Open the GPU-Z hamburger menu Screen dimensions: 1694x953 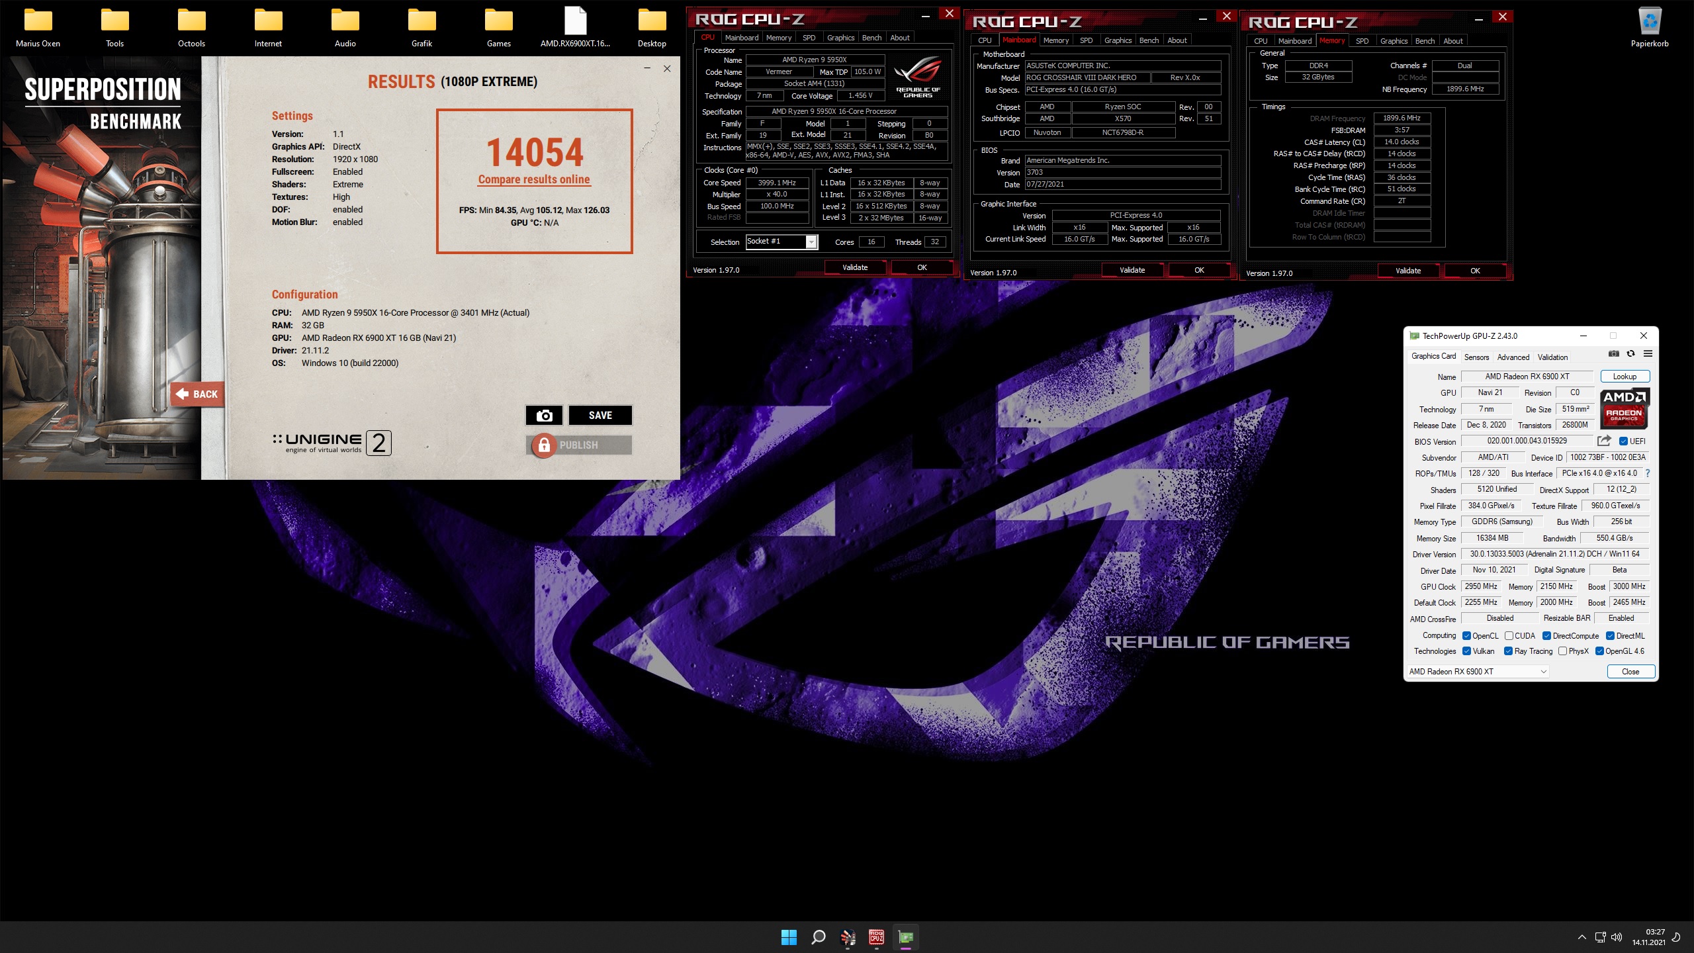(x=1648, y=353)
